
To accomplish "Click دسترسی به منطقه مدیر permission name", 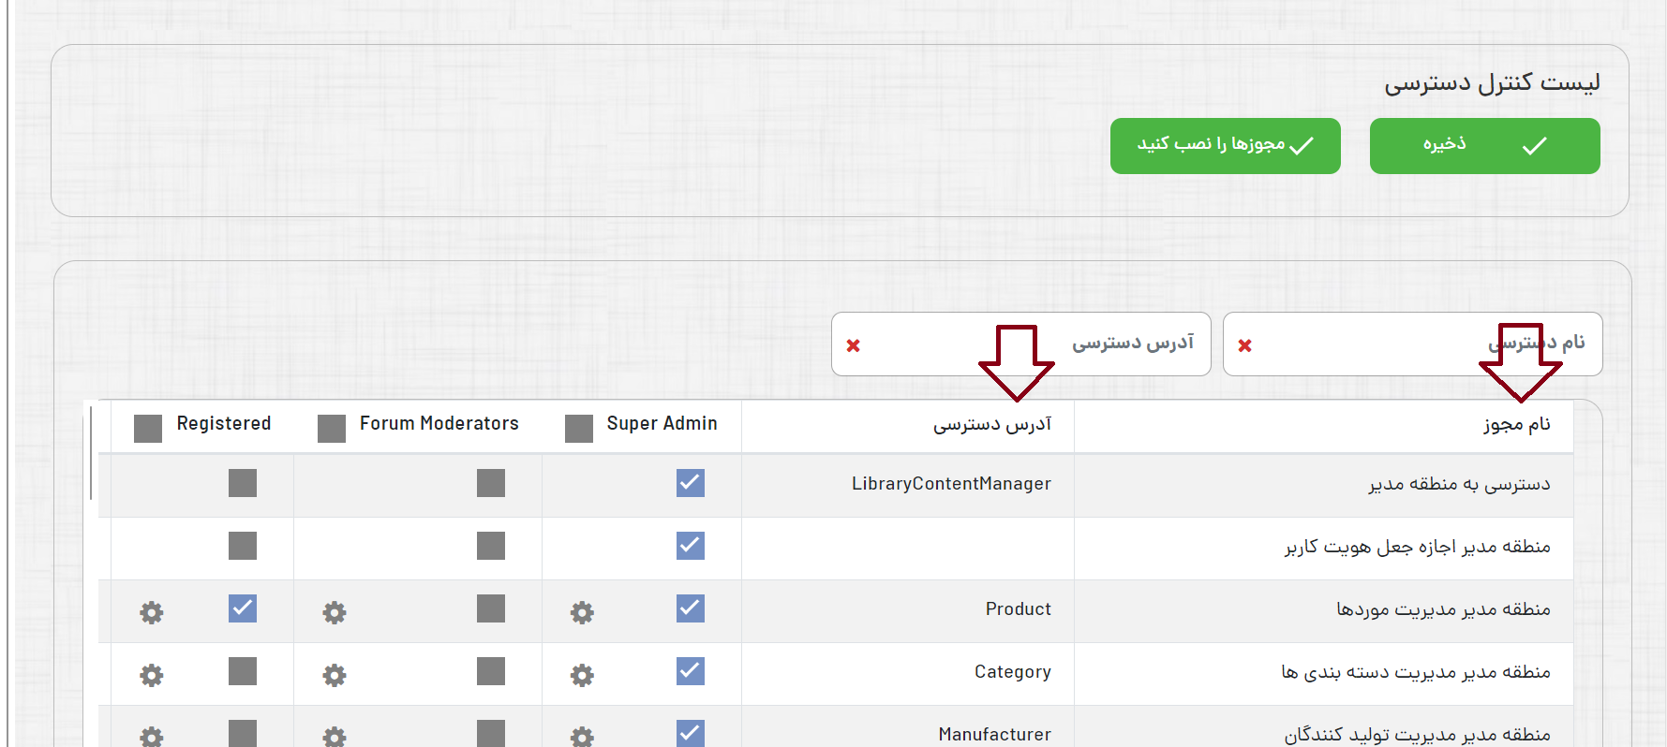I will point(1459,484).
